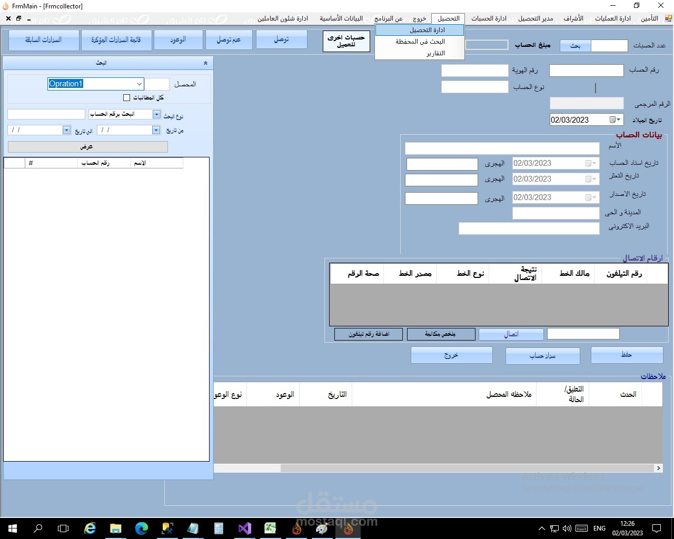Screen dimensions: 674x539
Task: Select ادارة التحصيل from the dropdown menu
Action: (x=420, y=30)
